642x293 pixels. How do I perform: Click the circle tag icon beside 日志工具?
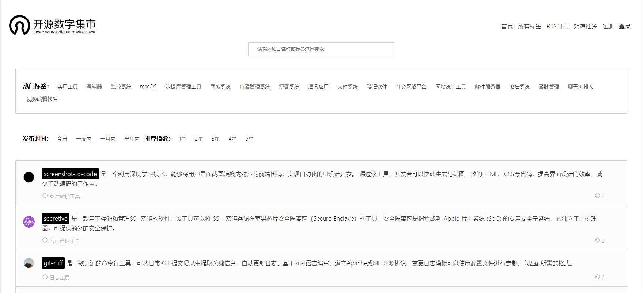(x=45, y=277)
